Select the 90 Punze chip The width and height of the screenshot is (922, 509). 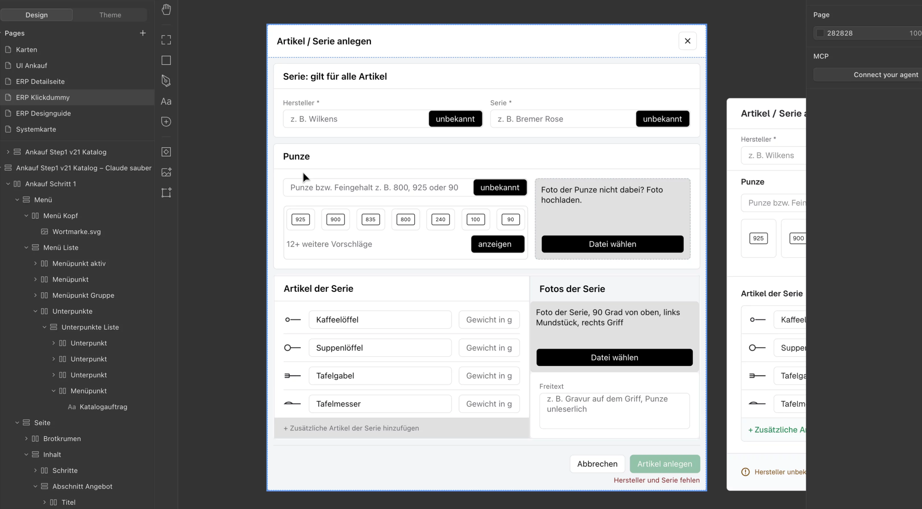(x=510, y=220)
